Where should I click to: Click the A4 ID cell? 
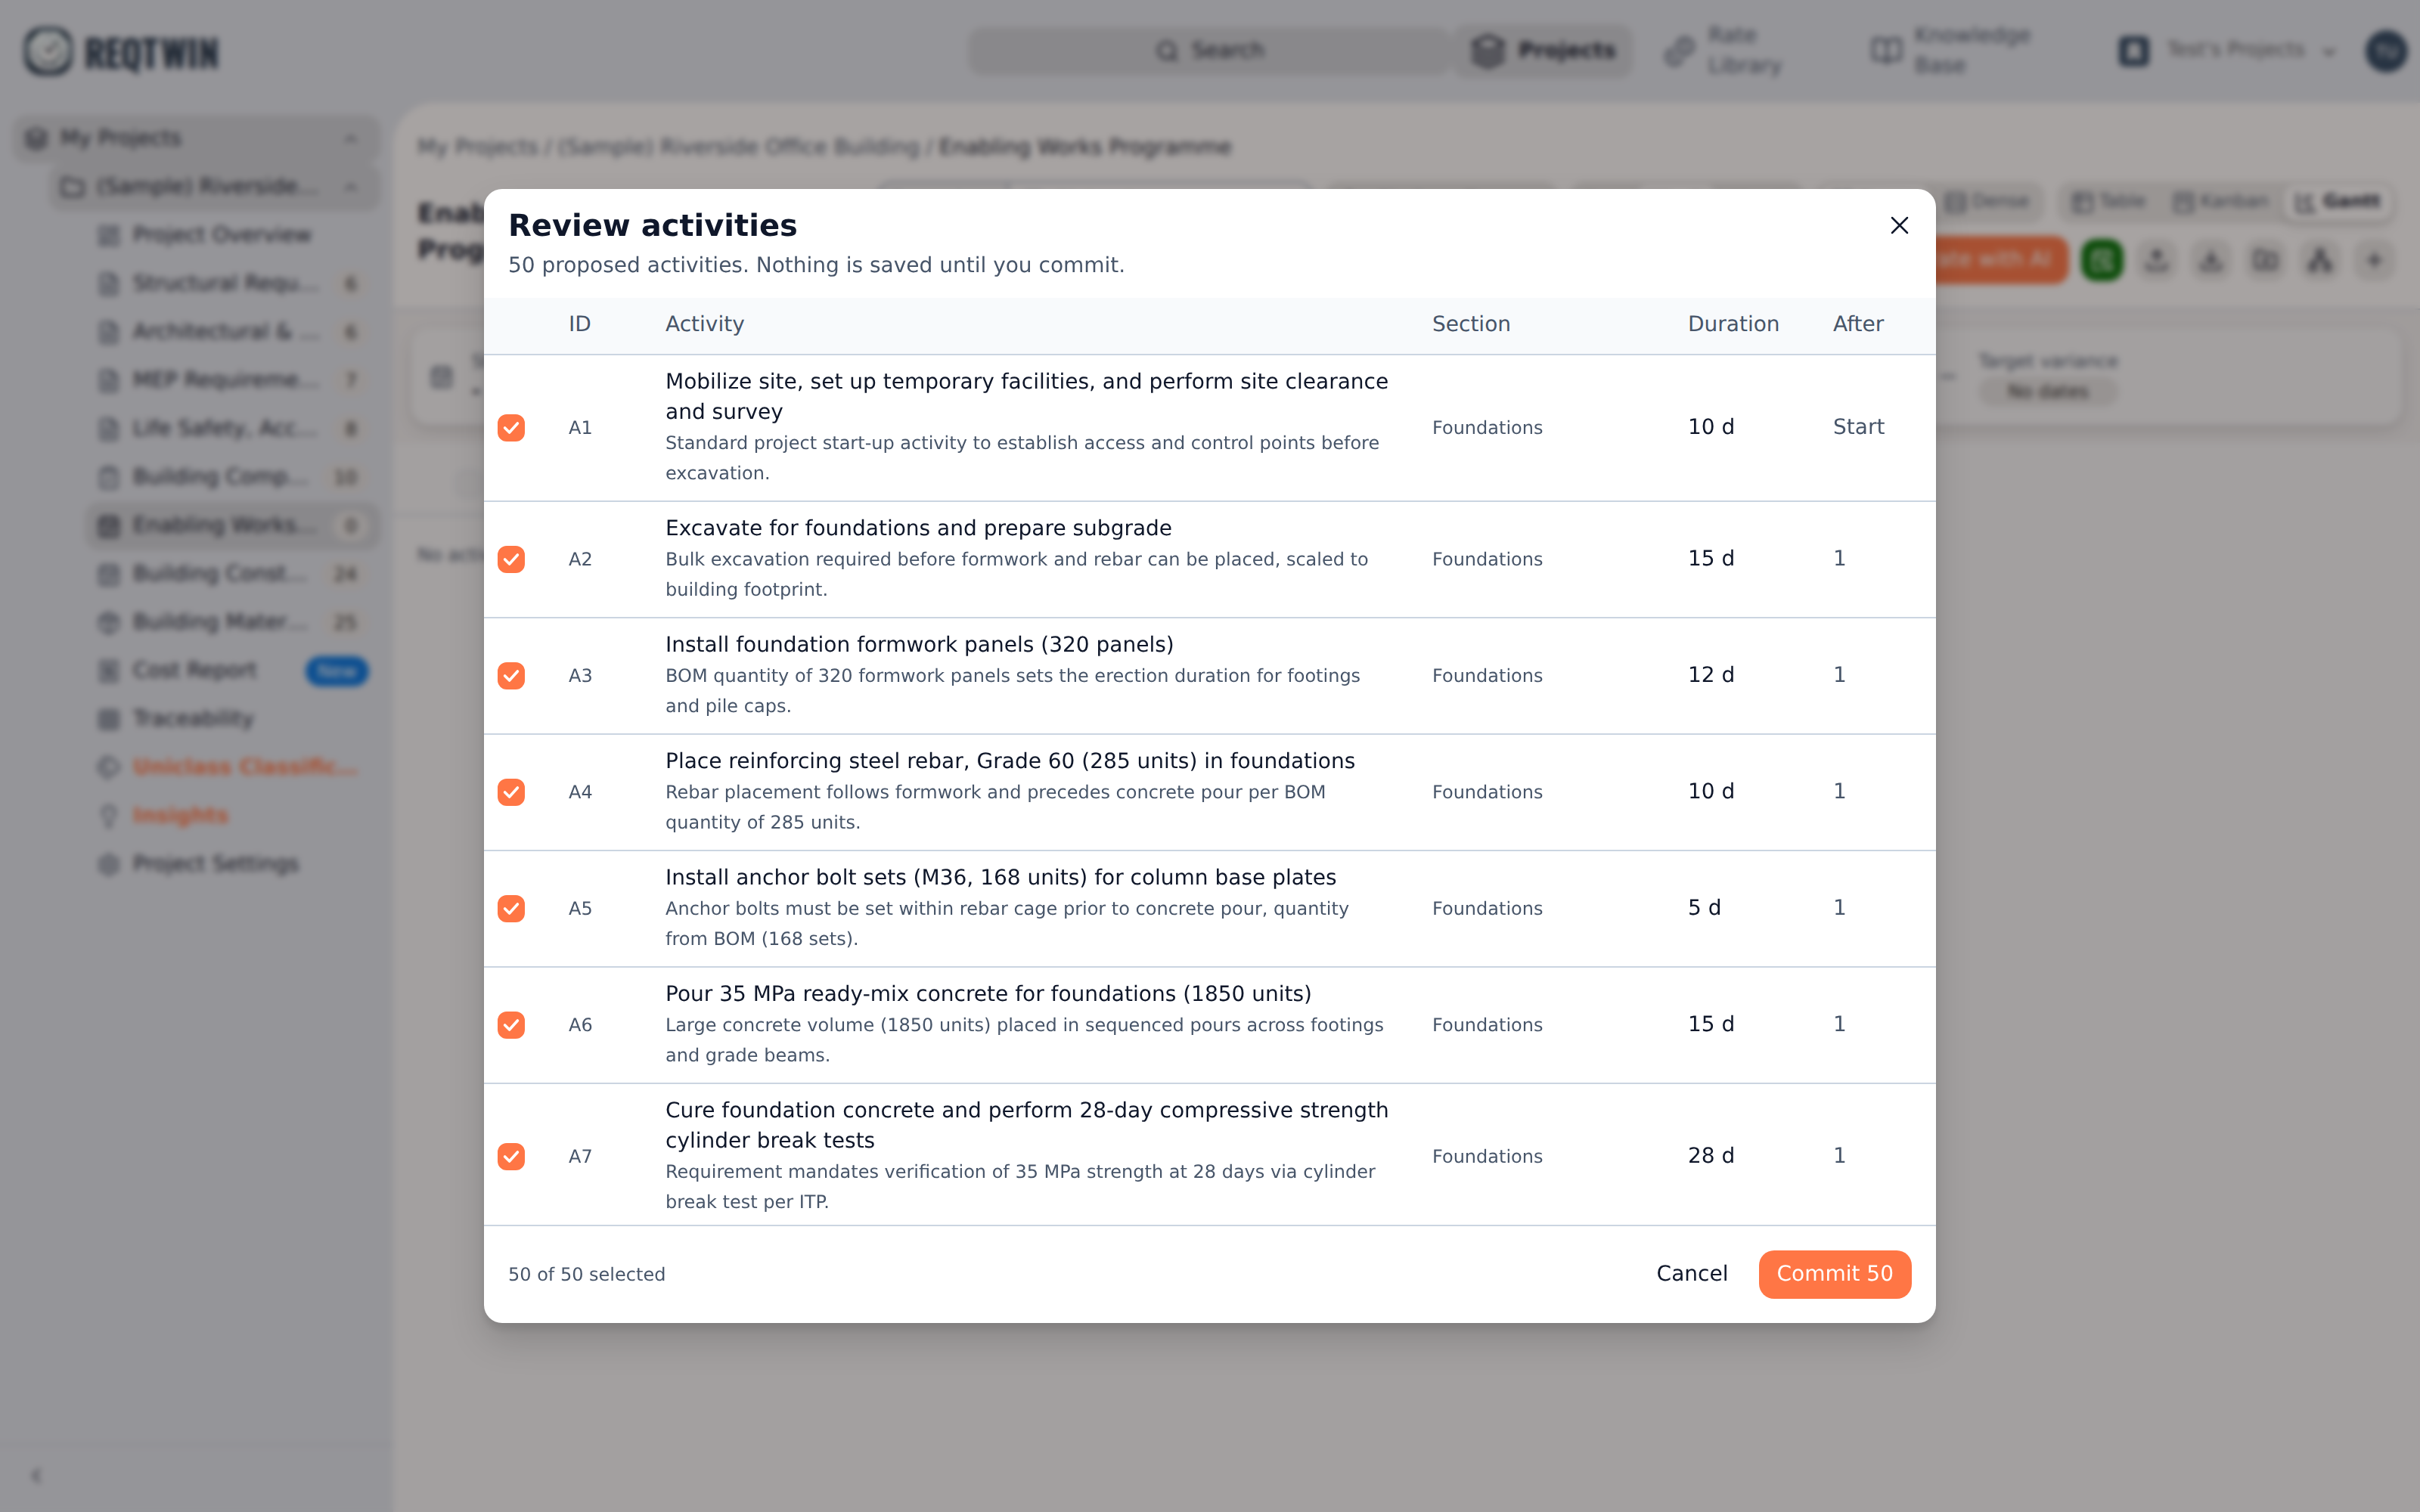[580, 792]
